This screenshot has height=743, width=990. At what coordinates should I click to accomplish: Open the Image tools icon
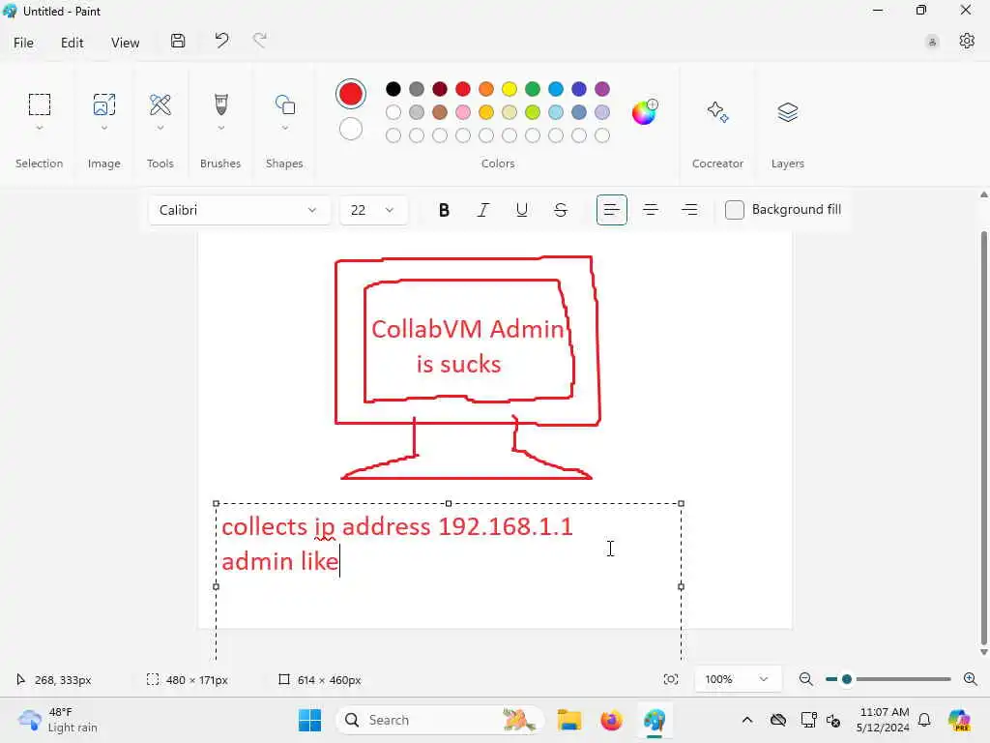104,104
